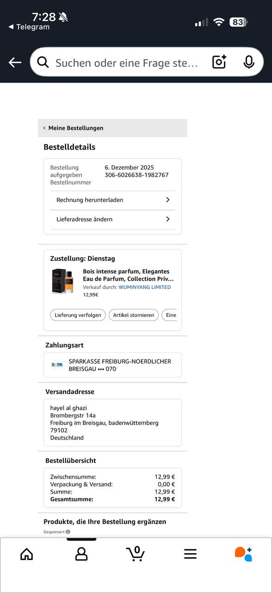Screen dimensions: 272x593
Task: Open Lieferadresse ändern chevron row
Action: click(x=112, y=220)
